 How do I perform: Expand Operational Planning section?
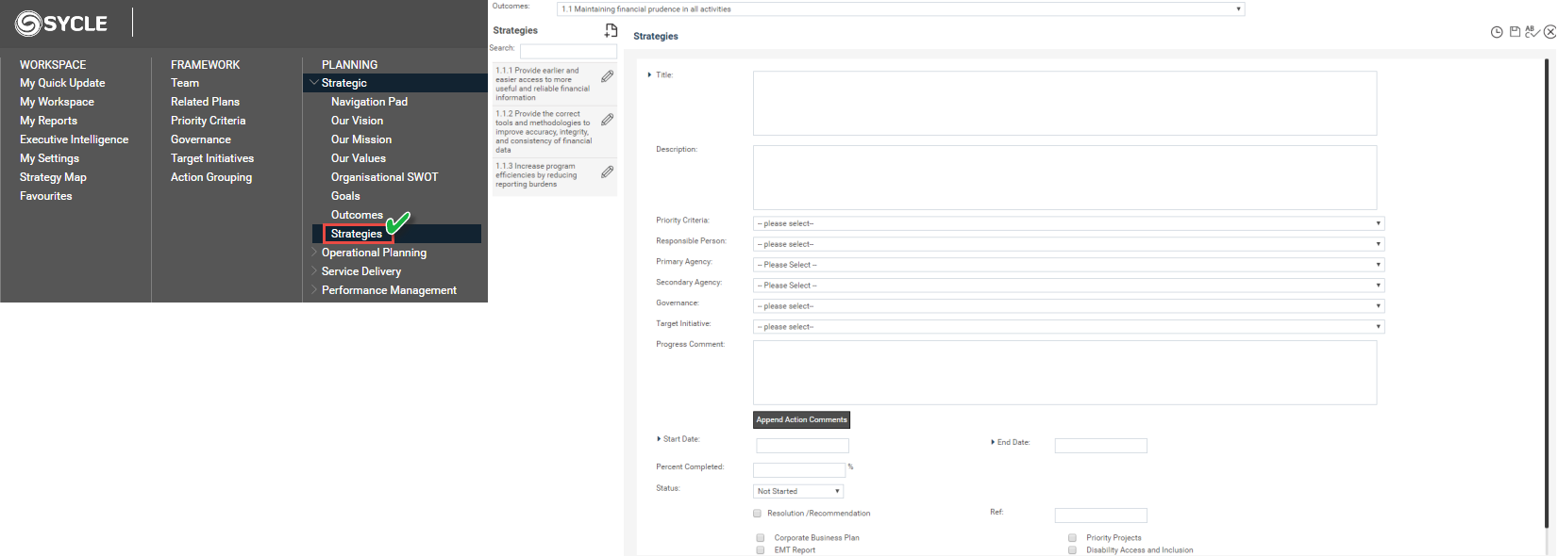pos(314,253)
